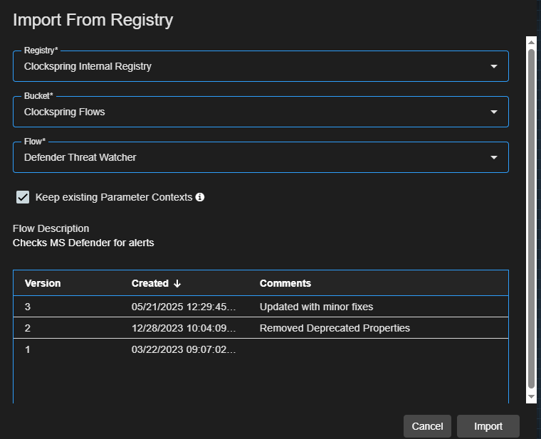Sort by the Comments column header
The height and width of the screenshot is (439, 541).
pos(285,283)
